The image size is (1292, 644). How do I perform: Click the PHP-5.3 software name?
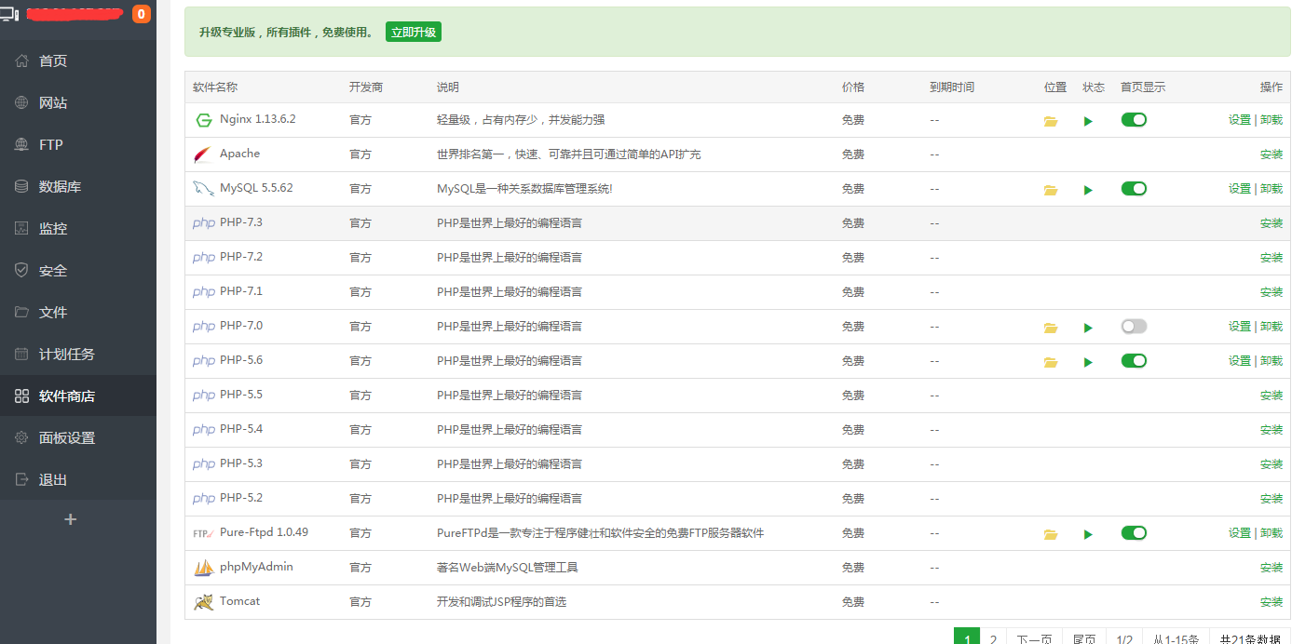[x=241, y=463]
